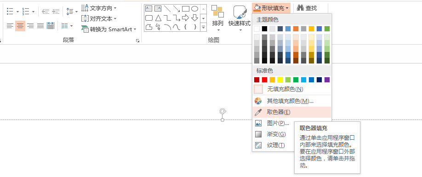Open the 排列 arrange menu
The width and height of the screenshot is (422, 177).
click(x=218, y=18)
